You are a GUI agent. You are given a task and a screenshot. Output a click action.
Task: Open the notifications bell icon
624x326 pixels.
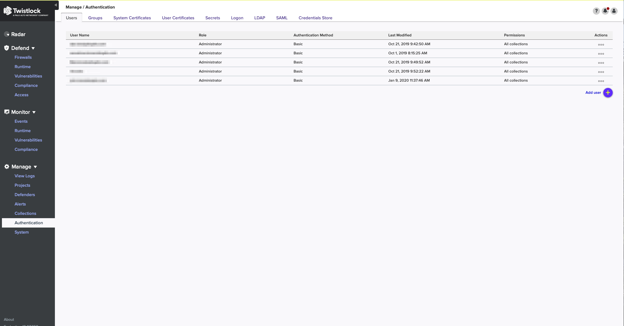605,11
